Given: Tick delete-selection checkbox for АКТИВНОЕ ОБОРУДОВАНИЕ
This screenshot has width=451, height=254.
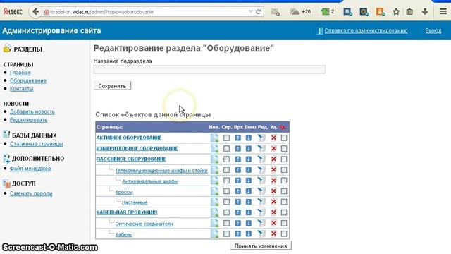Looking at the screenshot, I should [284, 138].
